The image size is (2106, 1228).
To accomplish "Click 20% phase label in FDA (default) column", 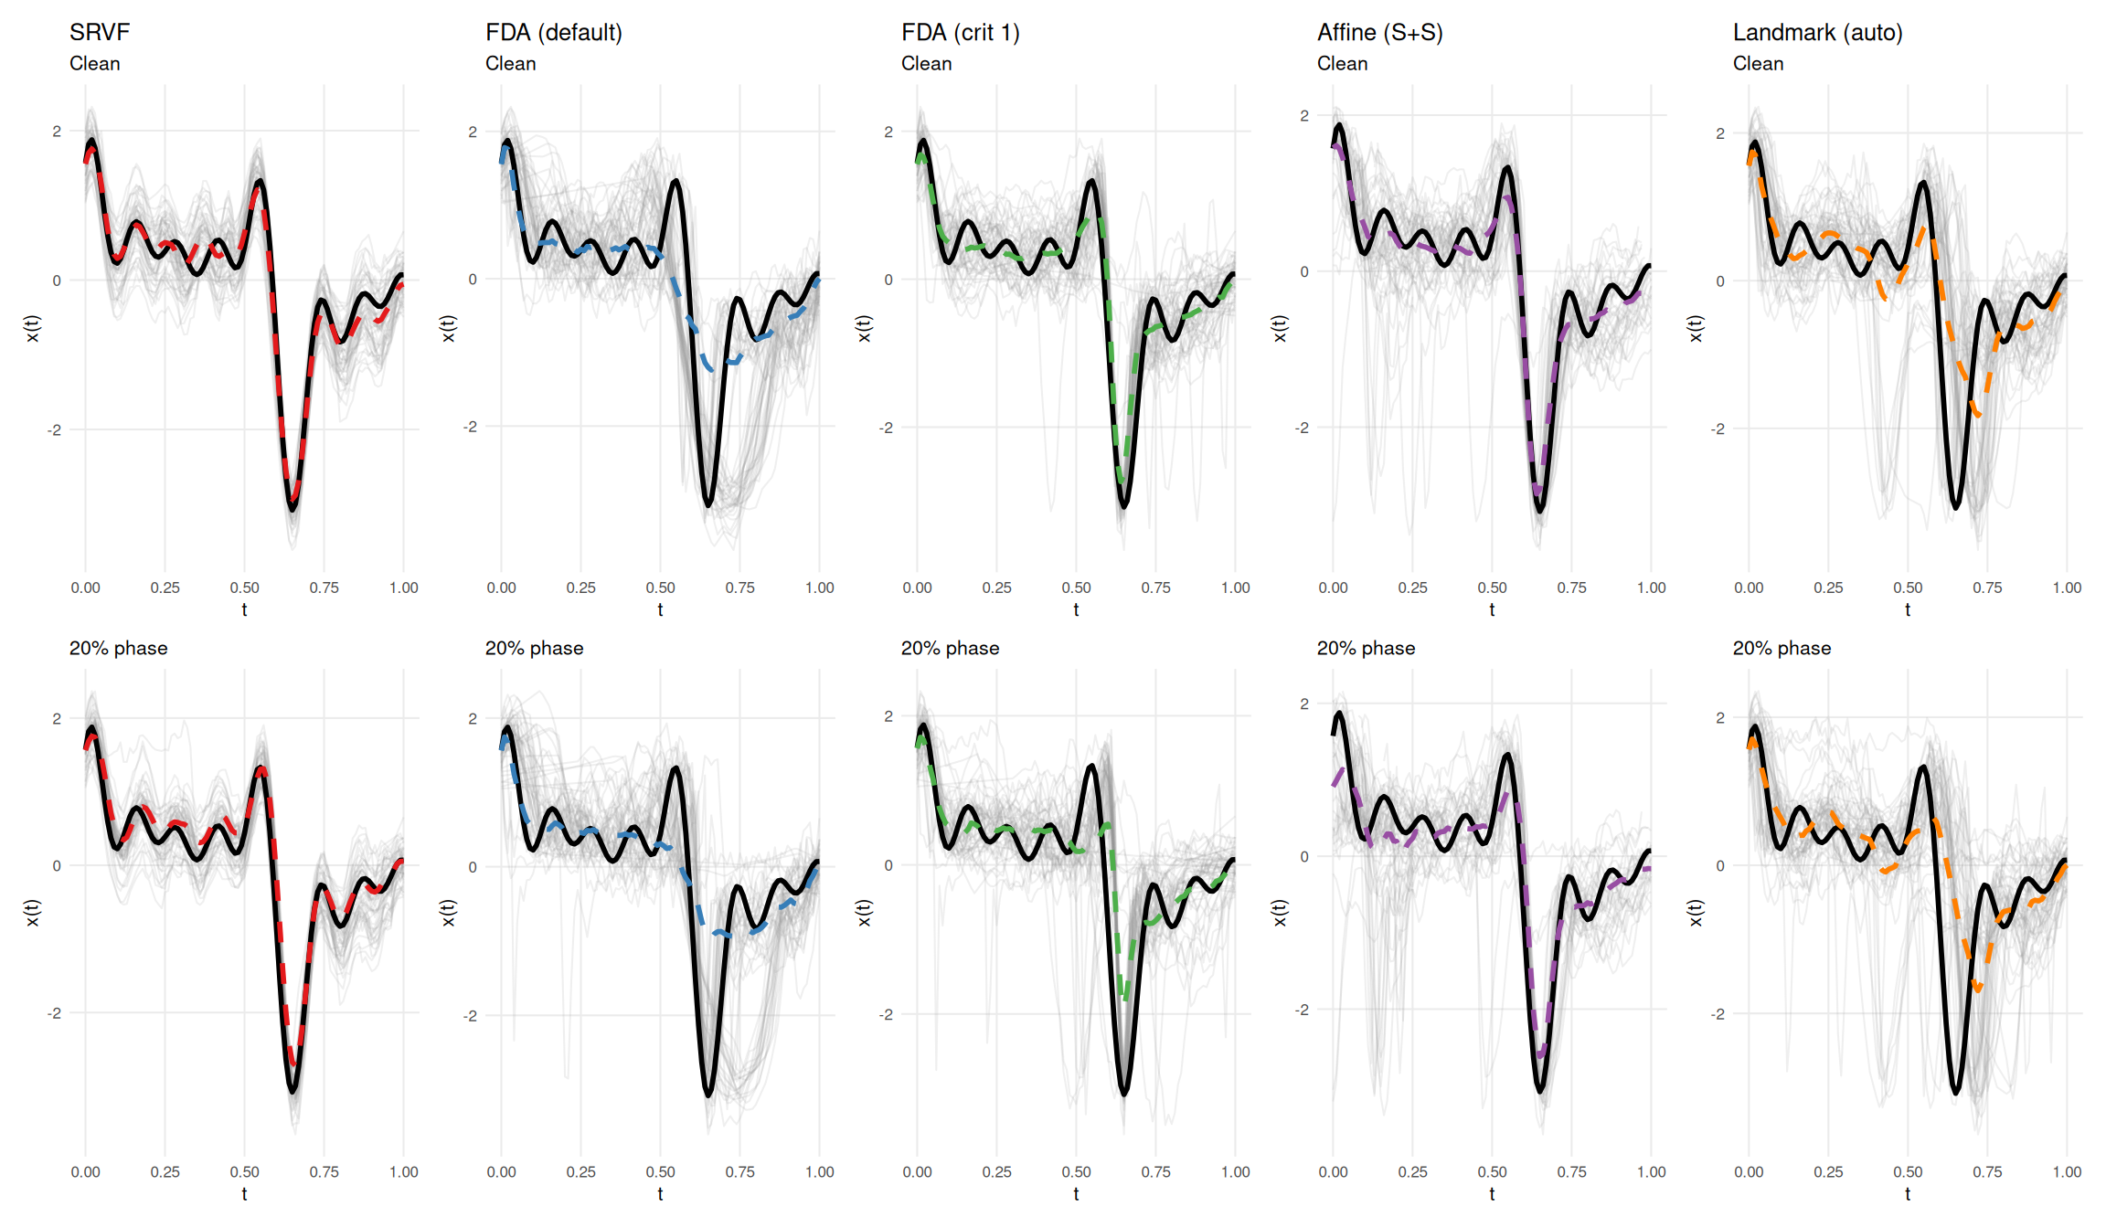I will pyautogui.click(x=534, y=649).
